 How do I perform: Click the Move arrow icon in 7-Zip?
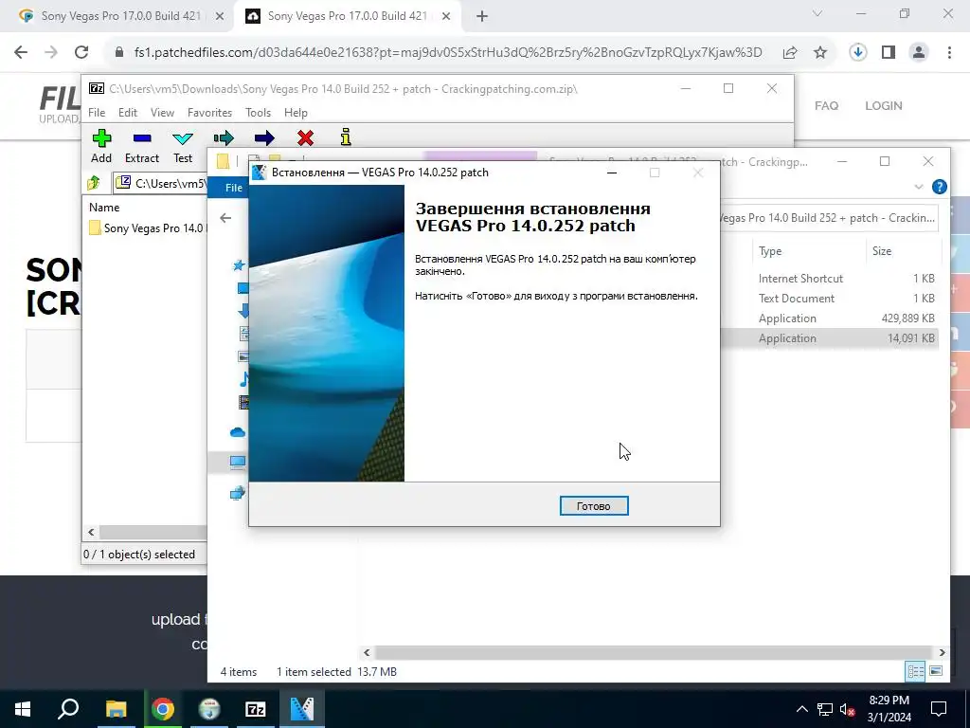[x=264, y=137]
